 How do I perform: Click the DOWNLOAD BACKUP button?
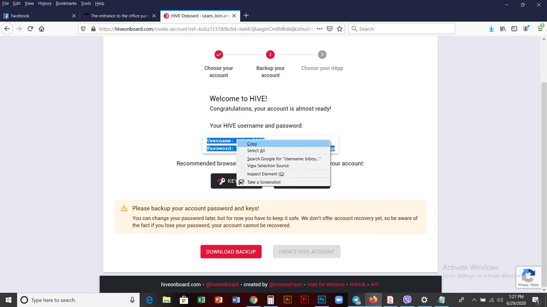point(231,252)
